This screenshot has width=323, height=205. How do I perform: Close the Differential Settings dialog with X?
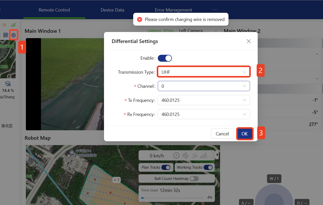[x=248, y=41]
